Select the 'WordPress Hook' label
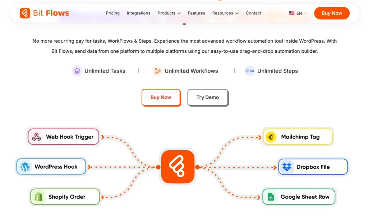 [x=56, y=166]
